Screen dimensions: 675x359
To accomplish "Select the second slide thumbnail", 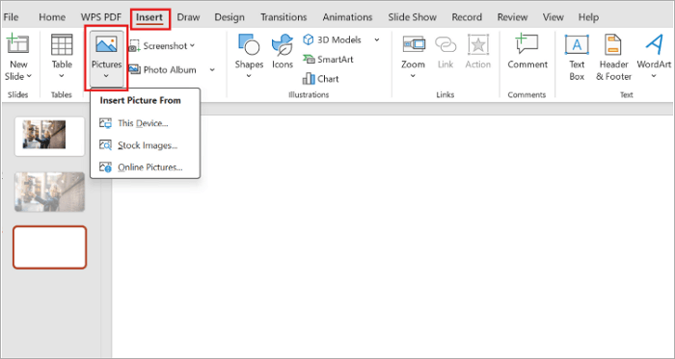I will pos(49,192).
